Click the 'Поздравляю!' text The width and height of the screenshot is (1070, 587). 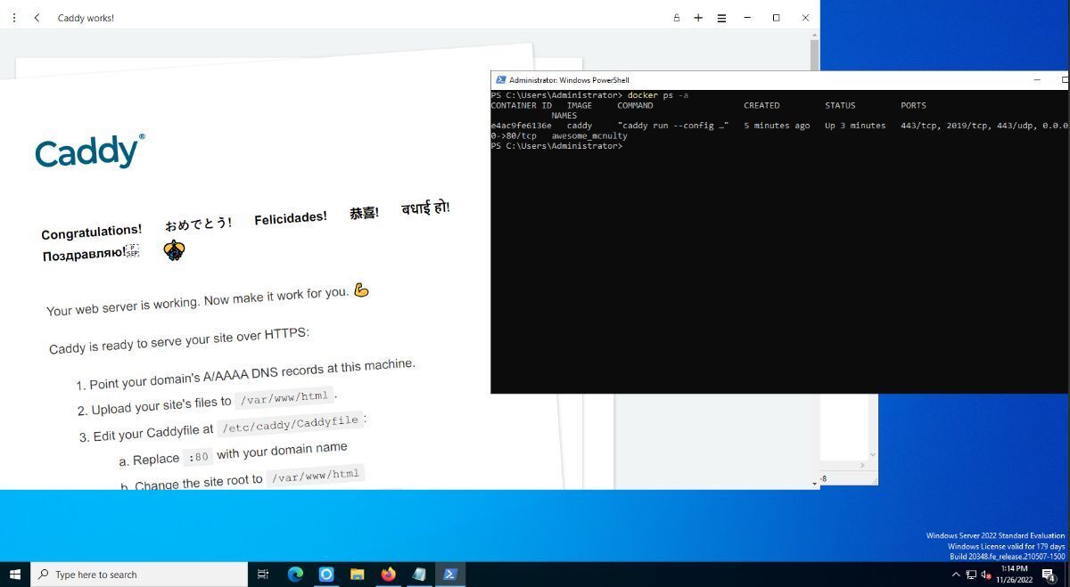point(85,255)
